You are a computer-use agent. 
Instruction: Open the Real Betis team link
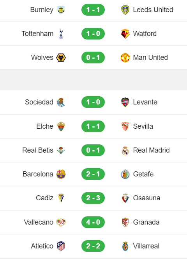[38, 150]
